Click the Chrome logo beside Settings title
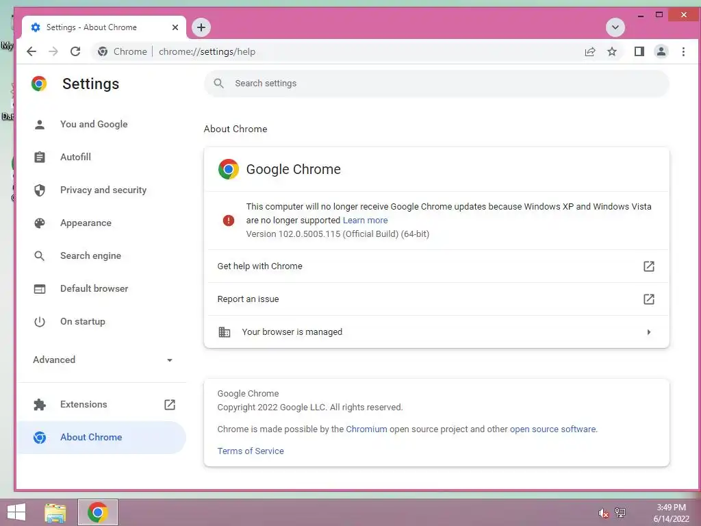This screenshot has height=526, width=701. 39,84
